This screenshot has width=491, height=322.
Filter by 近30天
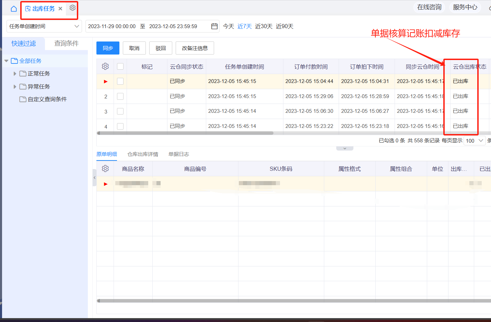(x=264, y=26)
